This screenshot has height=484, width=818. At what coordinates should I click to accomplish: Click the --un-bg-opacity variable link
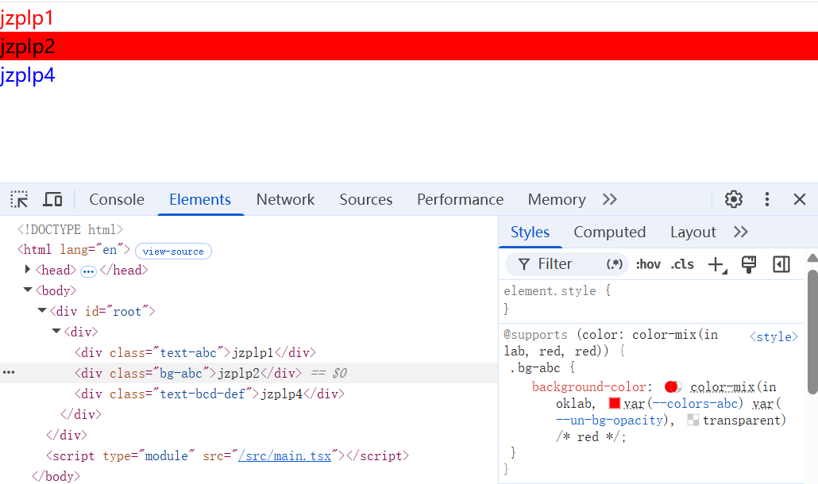click(x=609, y=420)
